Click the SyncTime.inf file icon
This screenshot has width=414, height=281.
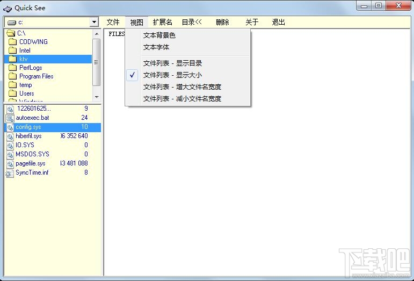point(10,173)
